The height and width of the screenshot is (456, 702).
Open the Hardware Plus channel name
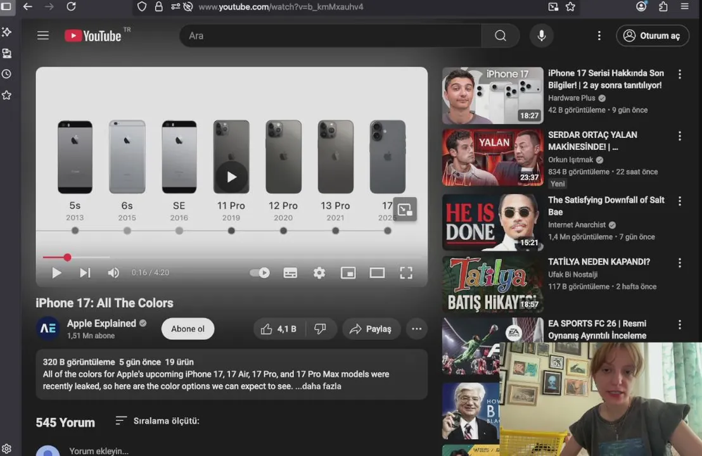point(571,98)
